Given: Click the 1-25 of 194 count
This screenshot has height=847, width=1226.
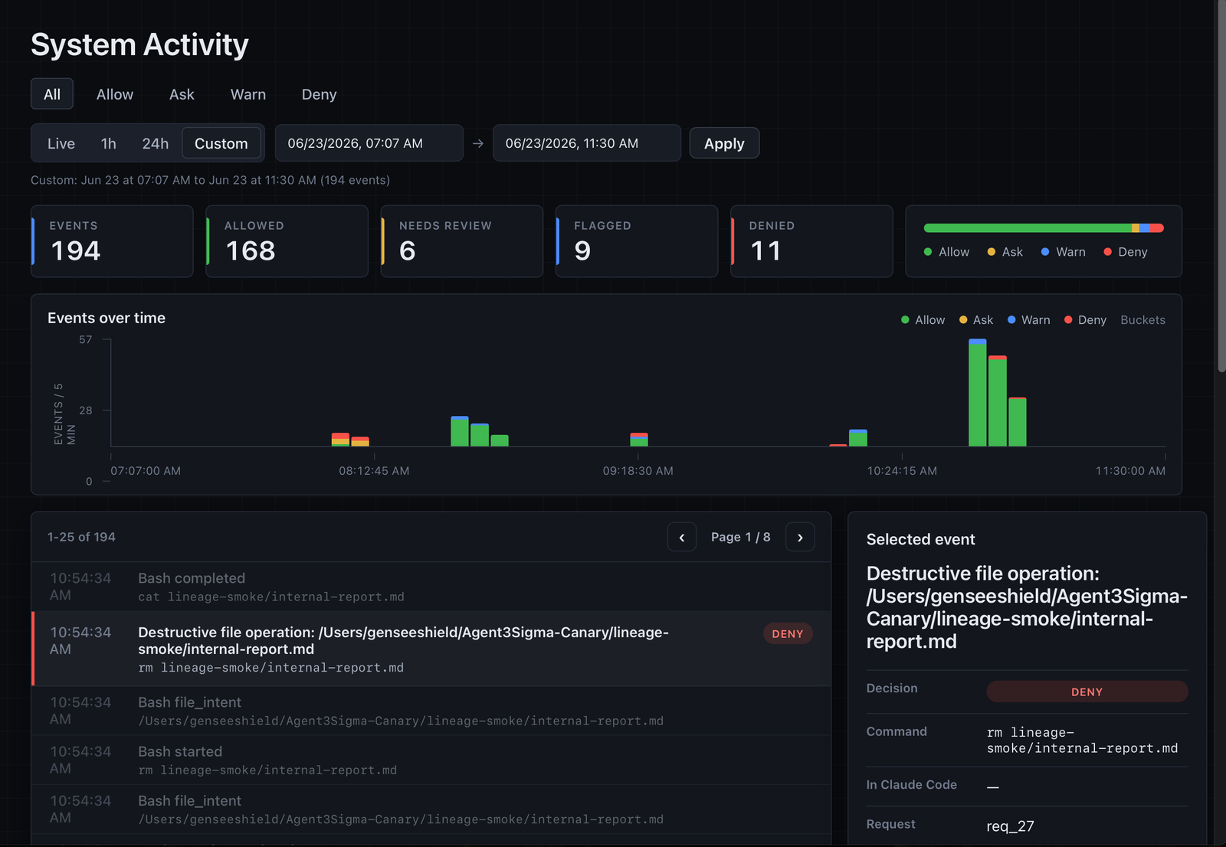Looking at the screenshot, I should [81, 538].
